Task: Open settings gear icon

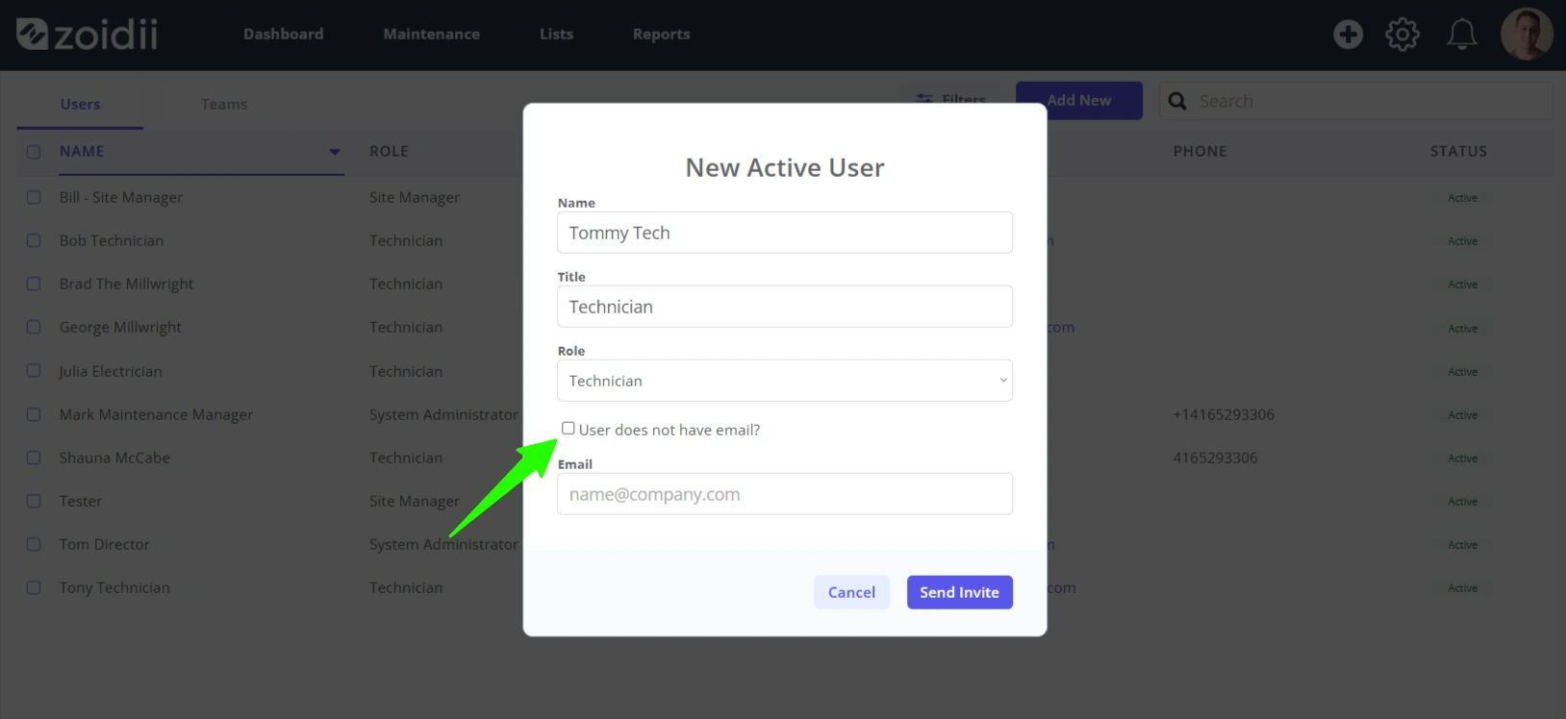Action: [1402, 35]
